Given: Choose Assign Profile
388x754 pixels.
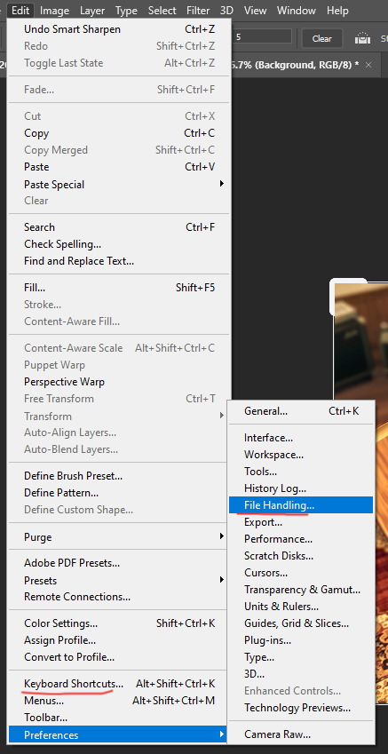Looking at the screenshot, I should (x=119, y=640).
